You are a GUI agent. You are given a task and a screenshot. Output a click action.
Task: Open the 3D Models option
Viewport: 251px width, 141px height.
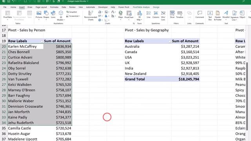(x=61, y=16)
